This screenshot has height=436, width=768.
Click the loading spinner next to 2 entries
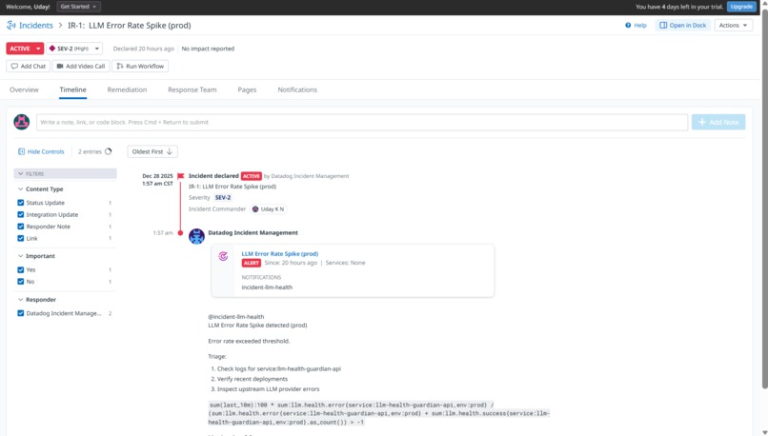(x=109, y=151)
